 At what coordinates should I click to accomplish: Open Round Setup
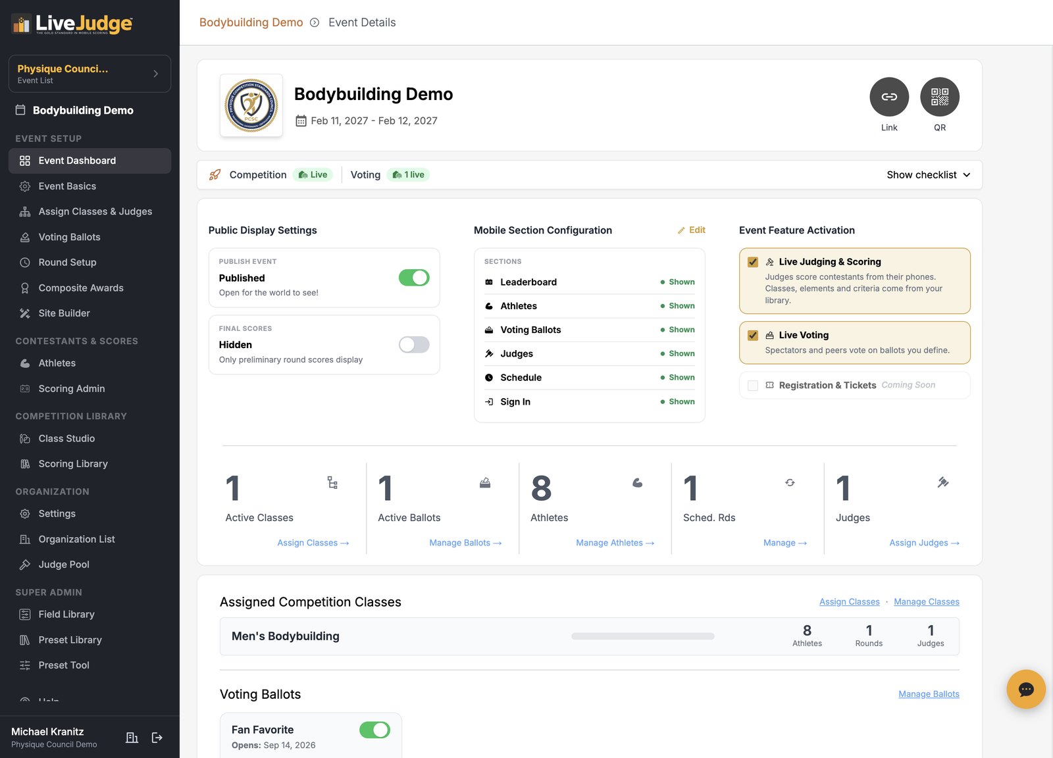[x=90, y=263]
